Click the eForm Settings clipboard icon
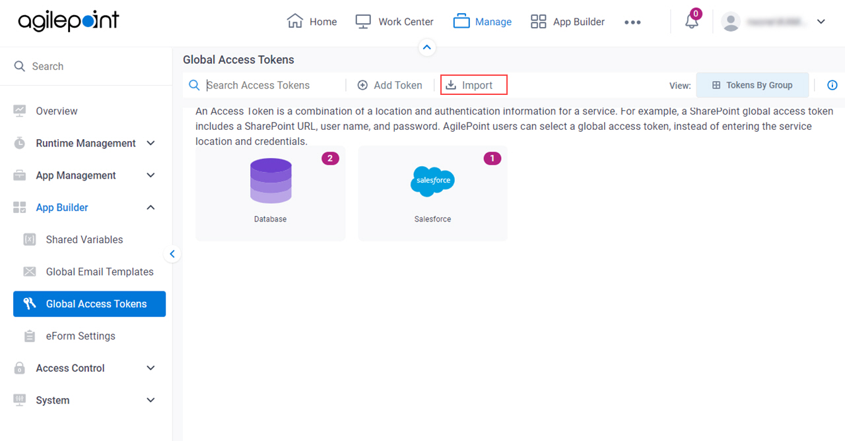The height and width of the screenshot is (441, 845). click(x=30, y=336)
